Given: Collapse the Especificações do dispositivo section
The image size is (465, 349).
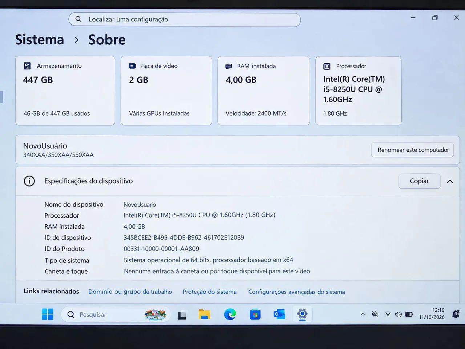Looking at the screenshot, I should 450,181.
